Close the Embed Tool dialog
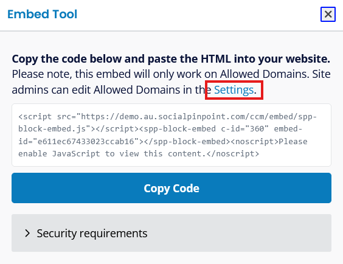Viewport: 343px width, 264px height. point(328,15)
